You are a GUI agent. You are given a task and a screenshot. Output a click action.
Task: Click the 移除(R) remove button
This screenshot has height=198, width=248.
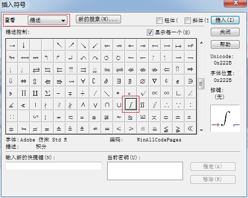click(213, 179)
